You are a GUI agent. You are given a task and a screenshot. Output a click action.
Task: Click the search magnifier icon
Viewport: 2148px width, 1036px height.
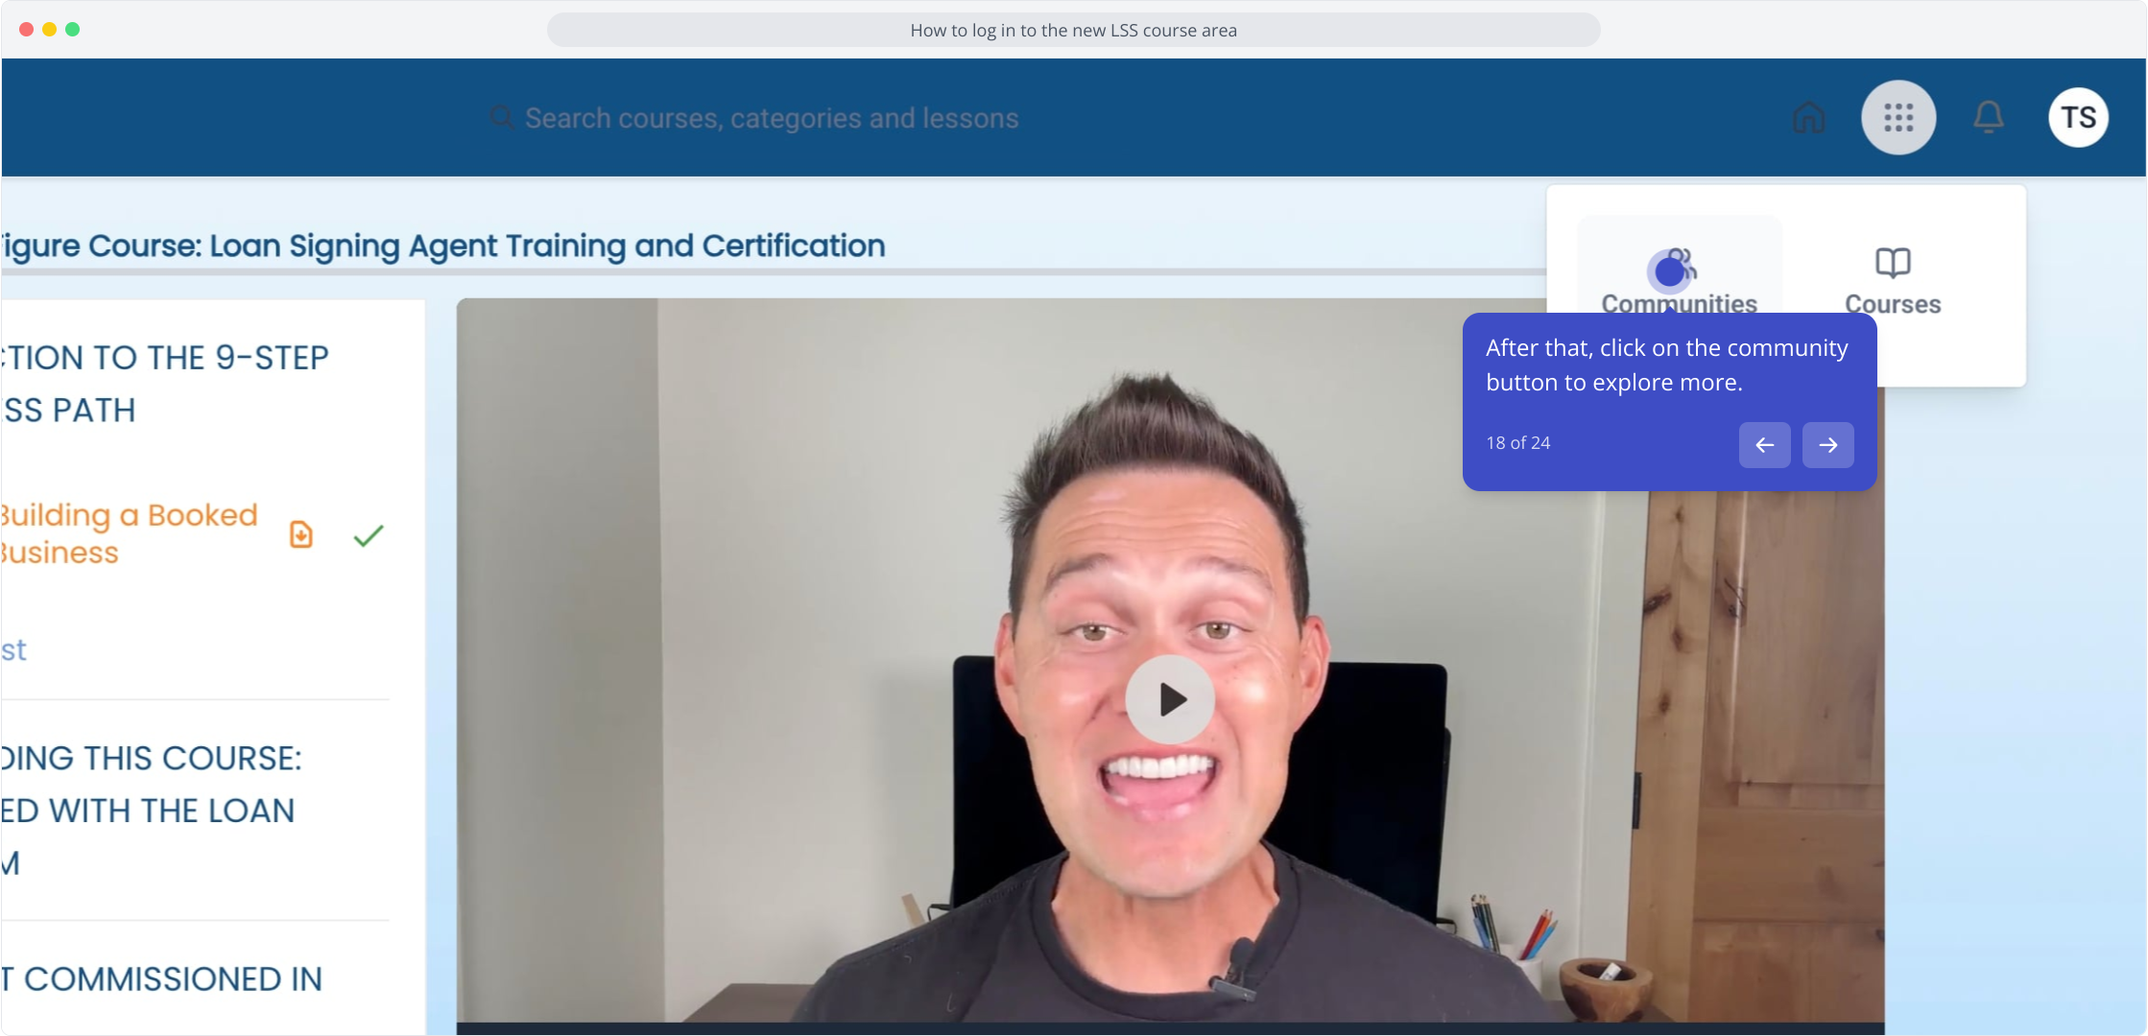(x=501, y=118)
